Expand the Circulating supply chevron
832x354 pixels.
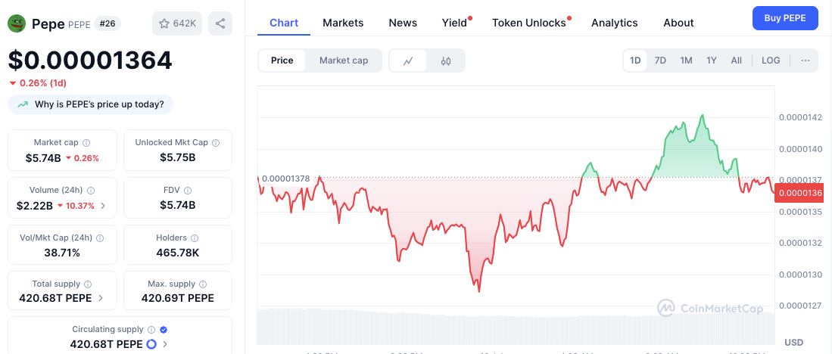(x=165, y=344)
